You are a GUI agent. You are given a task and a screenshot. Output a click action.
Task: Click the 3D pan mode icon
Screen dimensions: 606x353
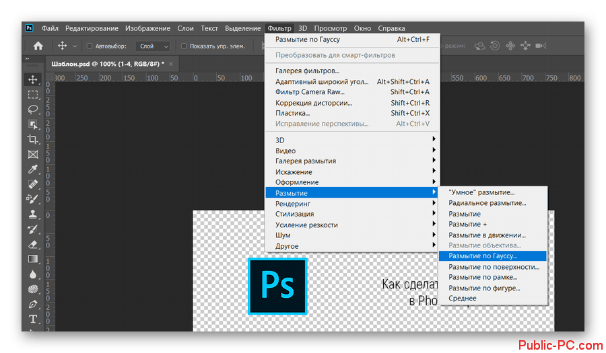[x=510, y=46]
